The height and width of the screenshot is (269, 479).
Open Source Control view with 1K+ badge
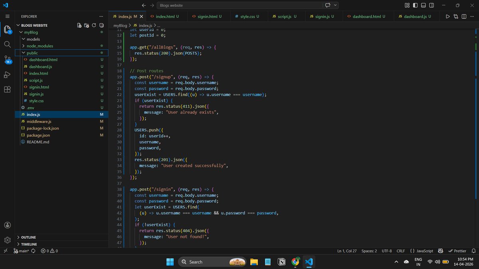8,60
